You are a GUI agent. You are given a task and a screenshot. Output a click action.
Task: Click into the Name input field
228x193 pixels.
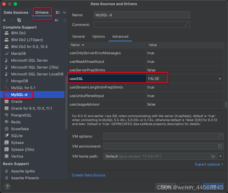[142, 15]
